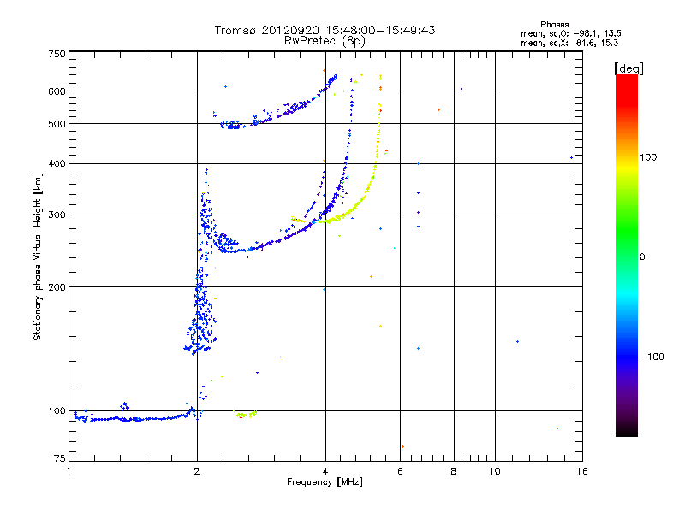Click the '[deg]' colorbar label
The width and height of the screenshot is (685, 513).
click(628, 68)
